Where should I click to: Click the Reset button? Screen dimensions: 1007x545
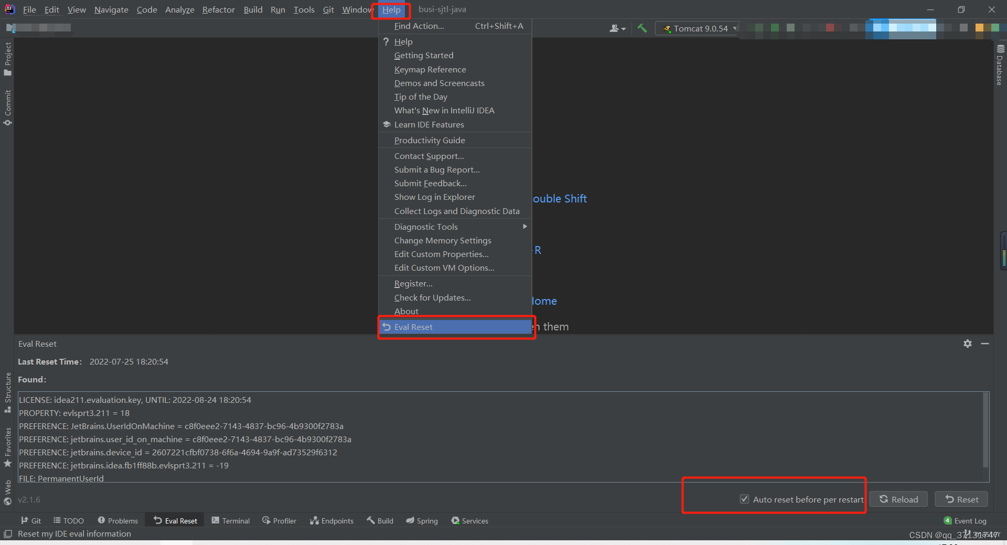[x=961, y=499]
